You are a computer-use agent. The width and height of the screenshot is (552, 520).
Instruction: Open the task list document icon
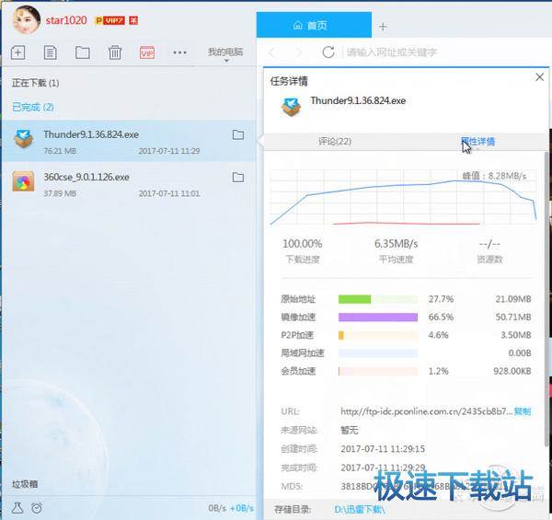[x=50, y=52]
